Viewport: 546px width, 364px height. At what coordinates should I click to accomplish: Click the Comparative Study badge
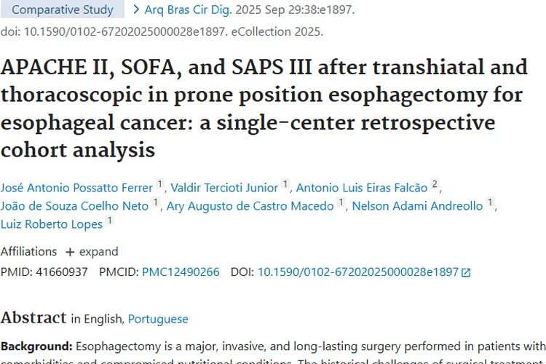63,9
